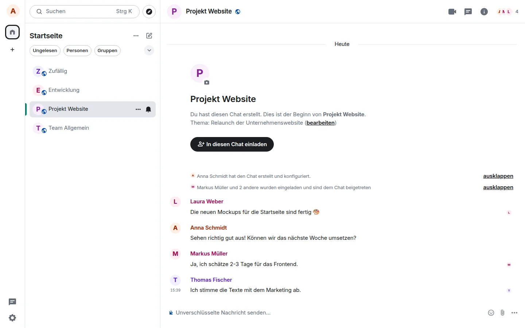
Task: Click the sender name Laura Weber
Action: click(x=207, y=202)
